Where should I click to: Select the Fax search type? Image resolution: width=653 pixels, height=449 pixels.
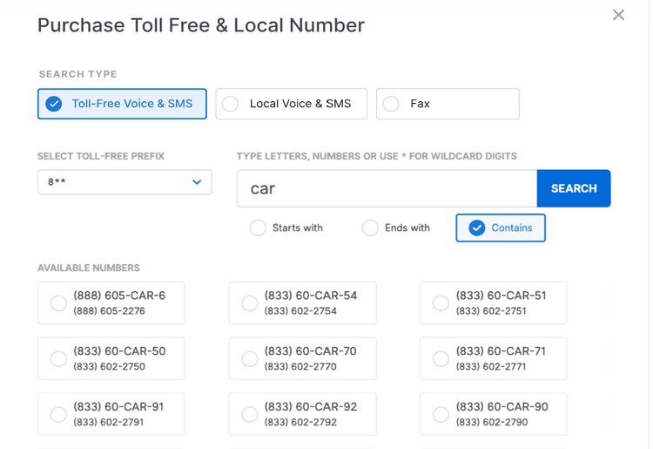(x=448, y=104)
